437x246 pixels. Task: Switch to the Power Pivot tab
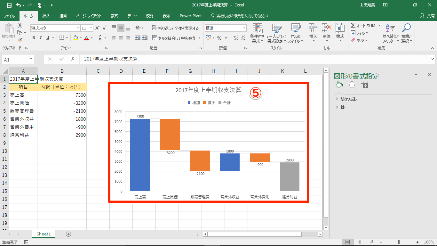pos(190,16)
